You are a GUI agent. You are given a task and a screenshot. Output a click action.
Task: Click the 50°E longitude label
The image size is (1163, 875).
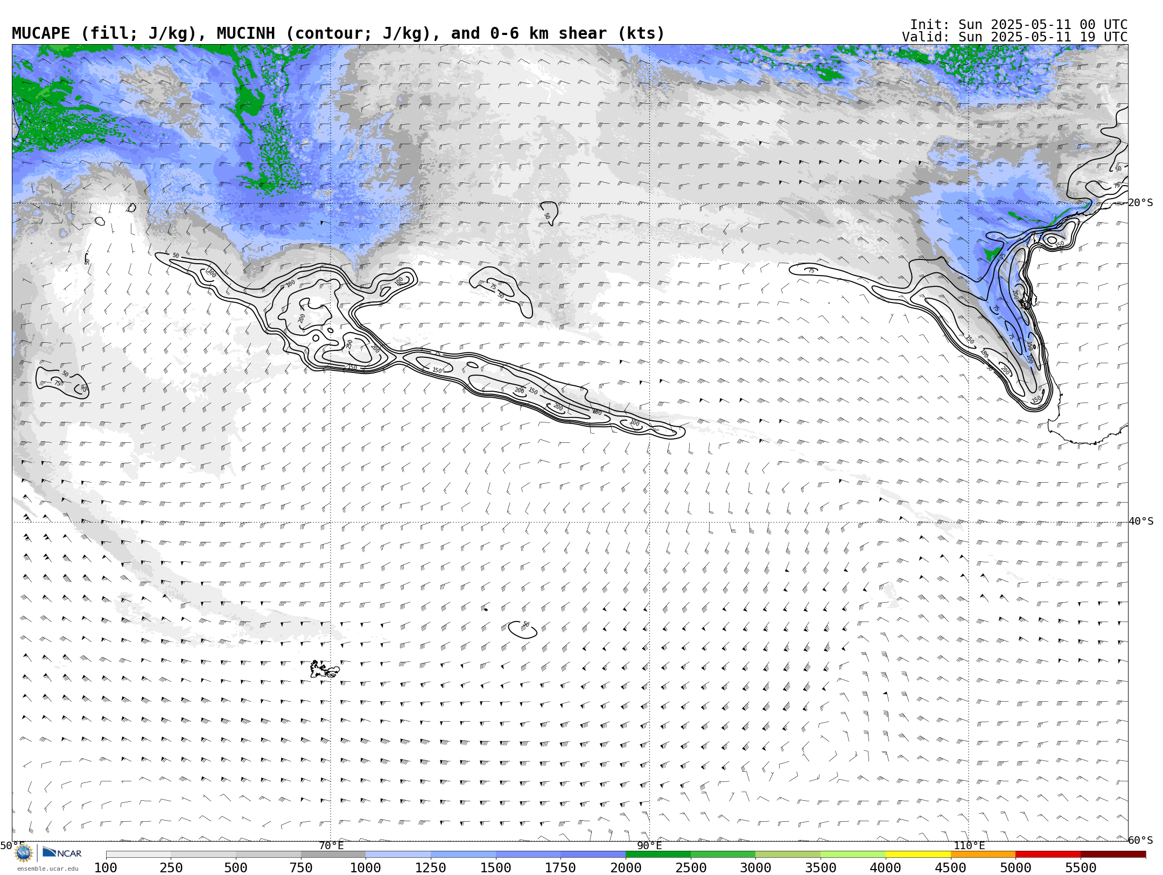(12, 845)
